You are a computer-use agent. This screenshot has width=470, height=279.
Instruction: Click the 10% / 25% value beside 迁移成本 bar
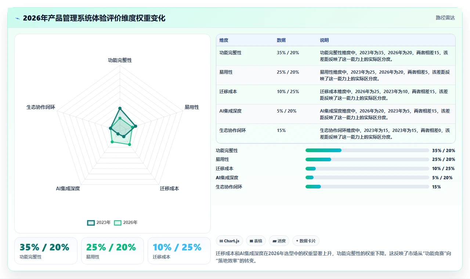[x=444, y=169]
